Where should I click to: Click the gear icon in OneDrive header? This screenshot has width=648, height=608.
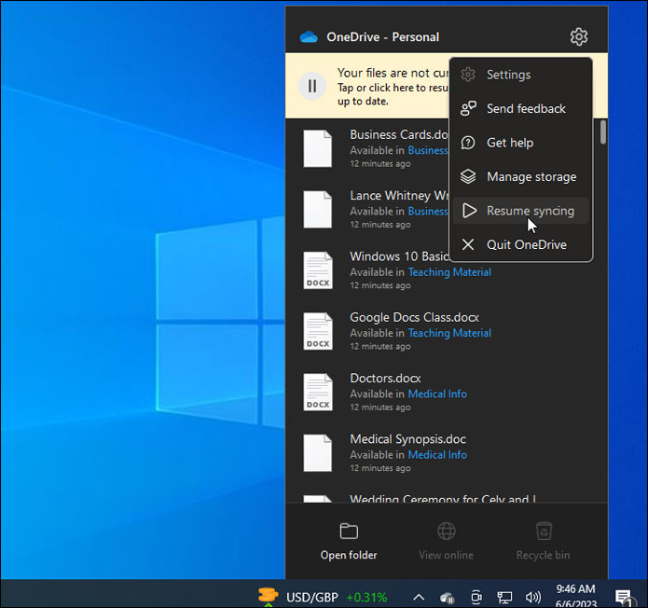coord(578,37)
